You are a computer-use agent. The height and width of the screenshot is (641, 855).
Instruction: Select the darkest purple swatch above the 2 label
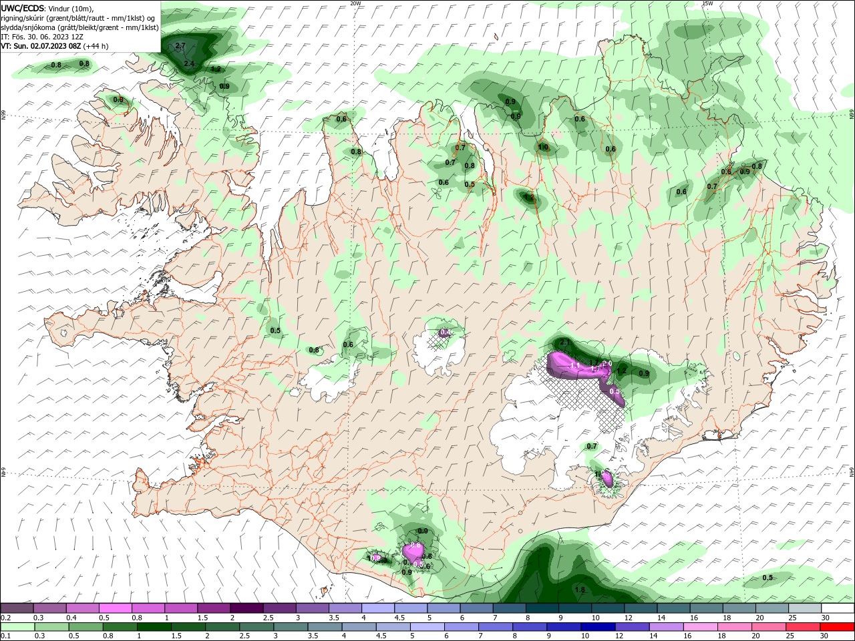point(245,608)
